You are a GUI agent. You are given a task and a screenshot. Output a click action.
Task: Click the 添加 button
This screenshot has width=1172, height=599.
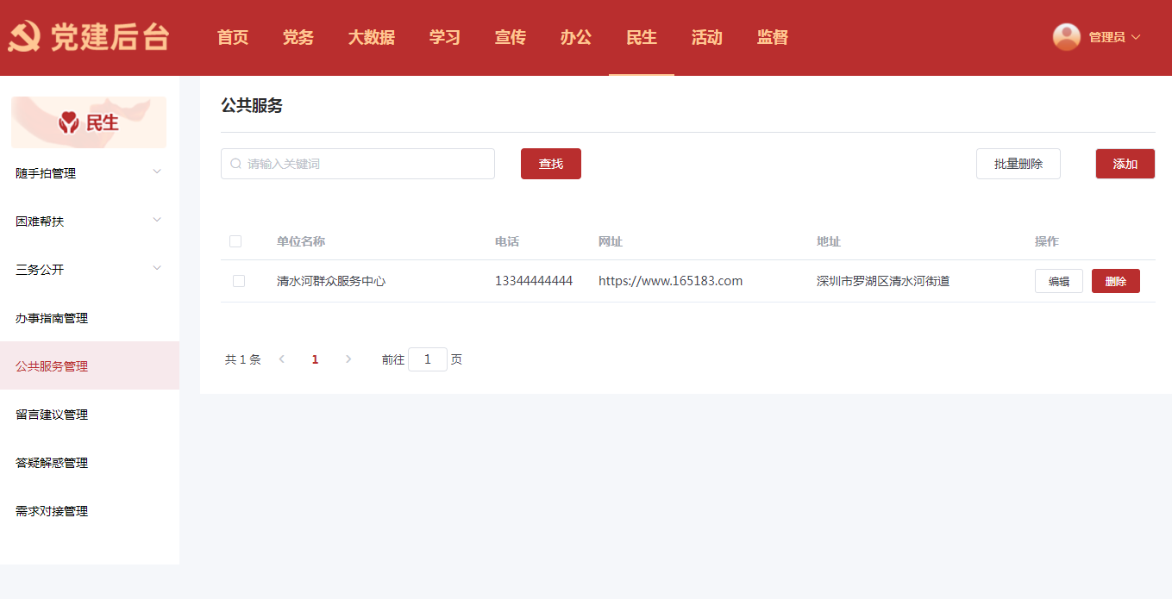(1125, 164)
